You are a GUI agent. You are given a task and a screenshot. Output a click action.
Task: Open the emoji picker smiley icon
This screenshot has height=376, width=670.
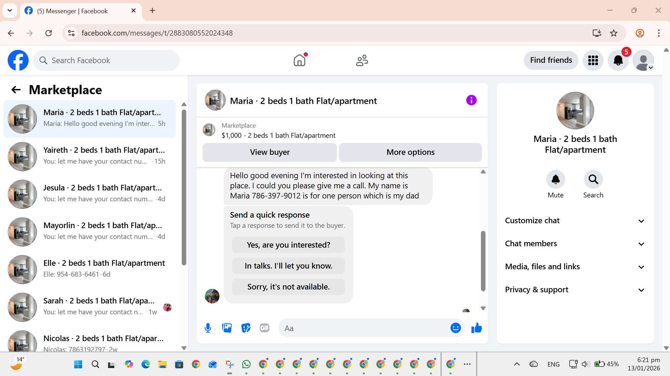[x=455, y=328]
